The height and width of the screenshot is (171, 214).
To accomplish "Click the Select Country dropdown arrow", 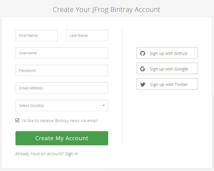I will click(x=103, y=105).
